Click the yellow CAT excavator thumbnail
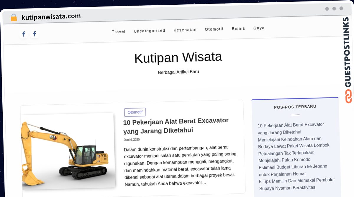The height and width of the screenshot is (197, 354). pyautogui.click(x=68, y=150)
